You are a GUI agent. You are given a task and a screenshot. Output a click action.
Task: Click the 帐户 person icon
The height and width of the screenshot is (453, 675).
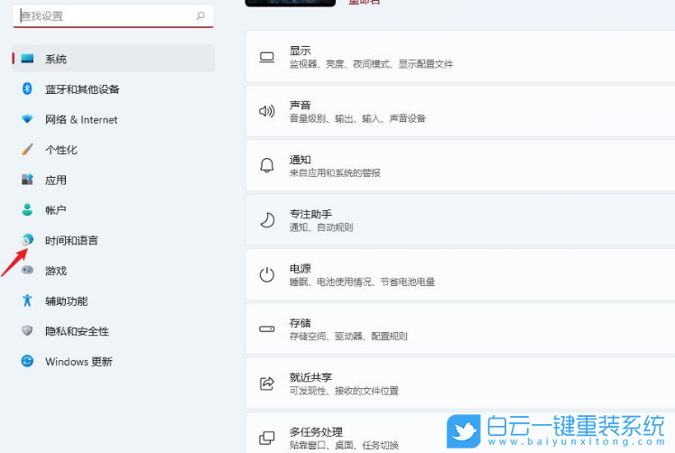point(27,209)
